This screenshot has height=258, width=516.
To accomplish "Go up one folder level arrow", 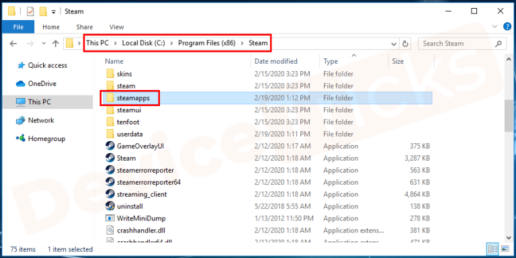I will (56, 44).
